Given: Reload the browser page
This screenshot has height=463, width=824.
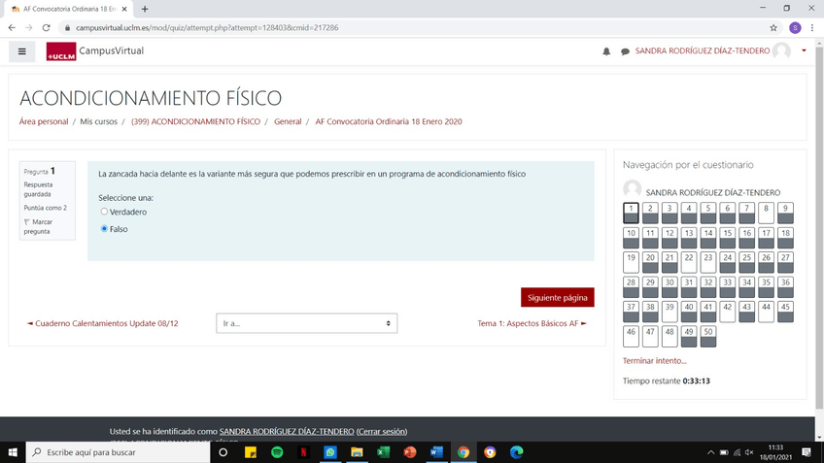Looking at the screenshot, I should coord(47,28).
